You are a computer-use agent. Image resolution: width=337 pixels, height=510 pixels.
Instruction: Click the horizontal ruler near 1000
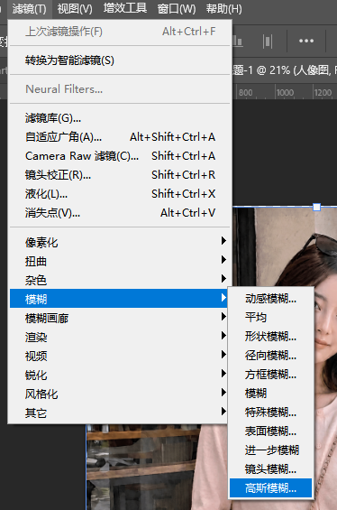click(285, 92)
